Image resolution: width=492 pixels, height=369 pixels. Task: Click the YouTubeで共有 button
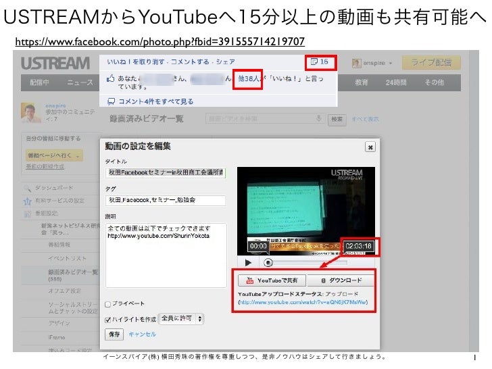tap(272, 280)
